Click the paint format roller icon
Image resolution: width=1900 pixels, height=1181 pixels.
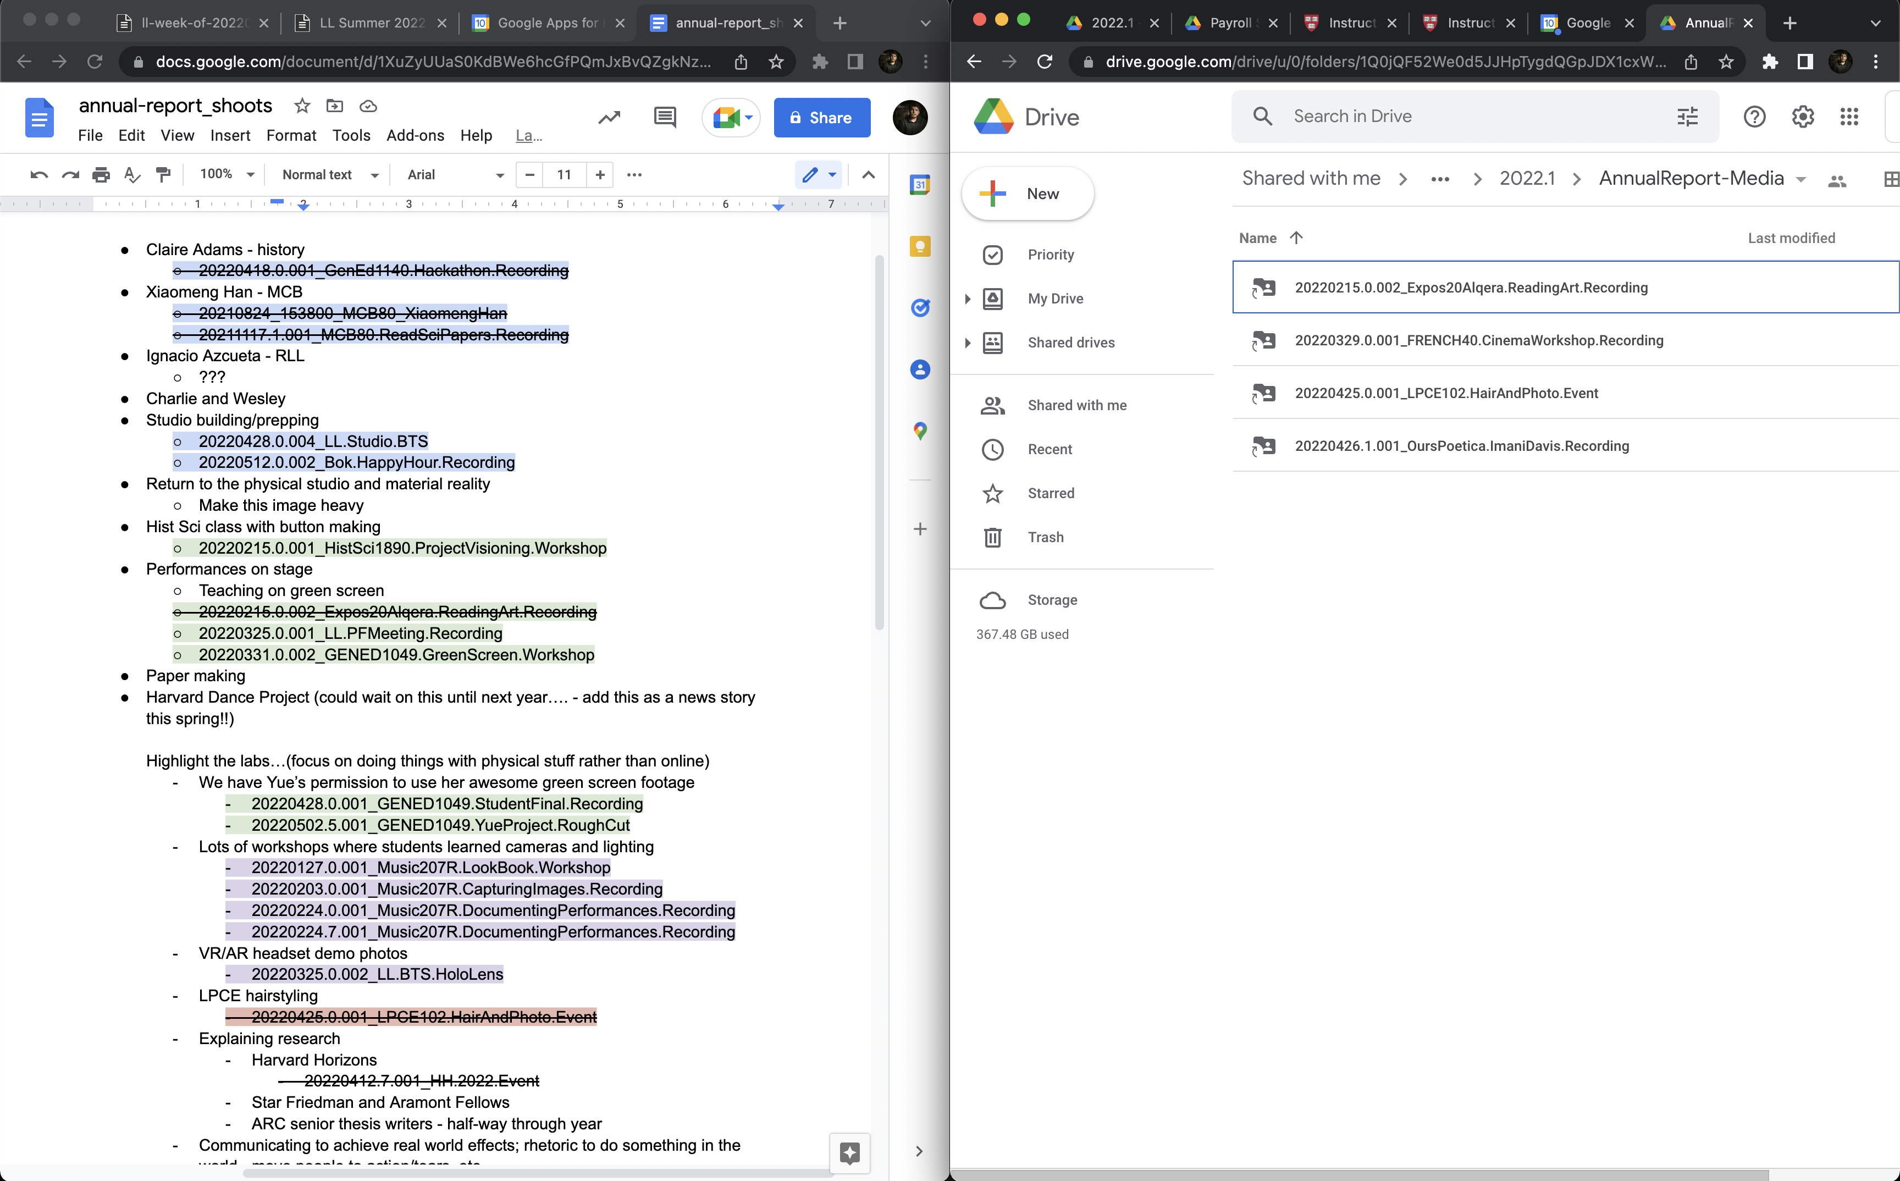(163, 175)
